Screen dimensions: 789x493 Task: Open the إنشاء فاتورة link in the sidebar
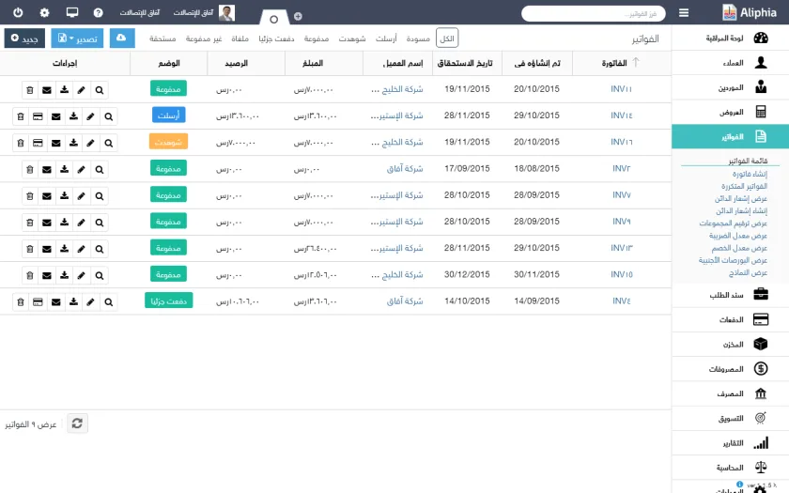click(750, 174)
